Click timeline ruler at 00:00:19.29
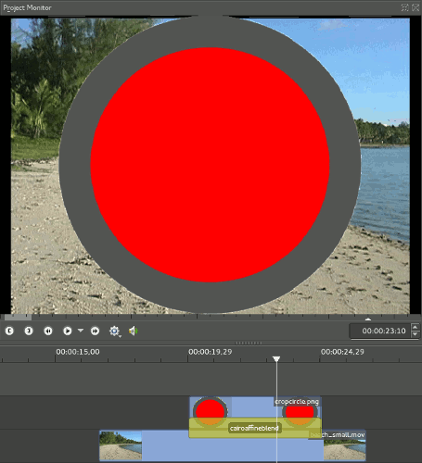This screenshot has width=422, height=463. [211, 352]
